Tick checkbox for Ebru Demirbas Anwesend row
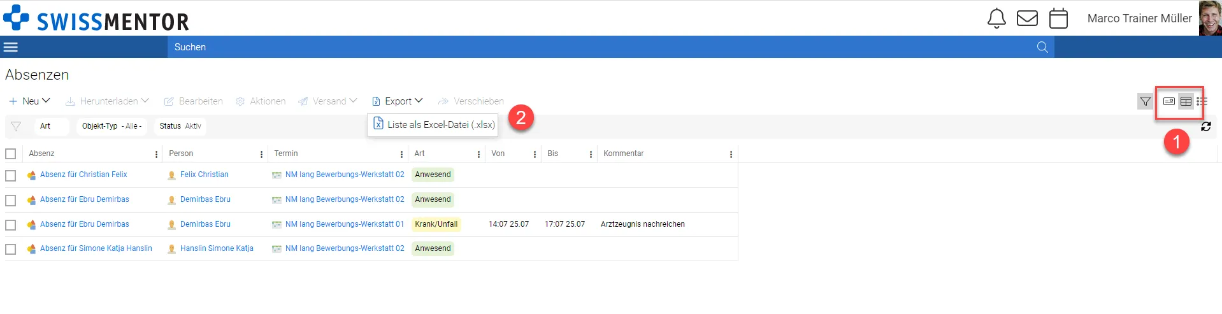 [x=10, y=200]
